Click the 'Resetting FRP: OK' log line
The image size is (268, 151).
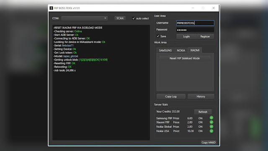(64, 63)
